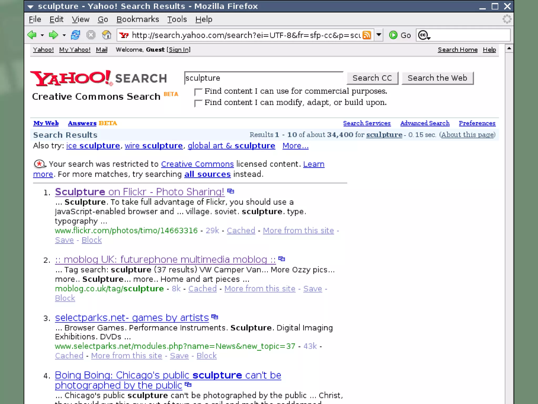The width and height of the screenshot is (538, 404).
Task: Click the Home icon in toolbar
Action: coord(106,35)
